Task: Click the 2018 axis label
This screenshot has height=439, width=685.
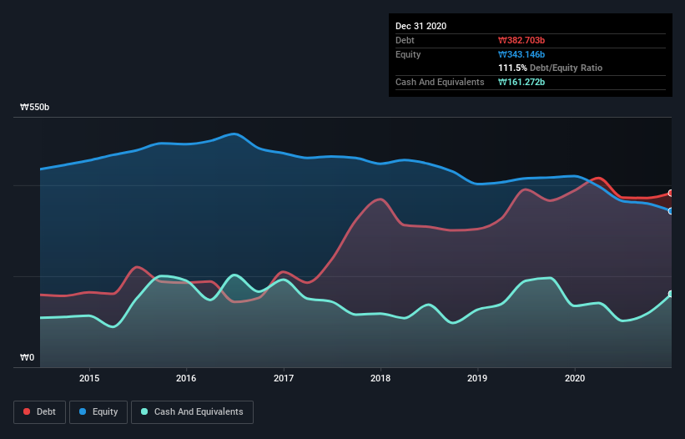Action: [380, 378]
